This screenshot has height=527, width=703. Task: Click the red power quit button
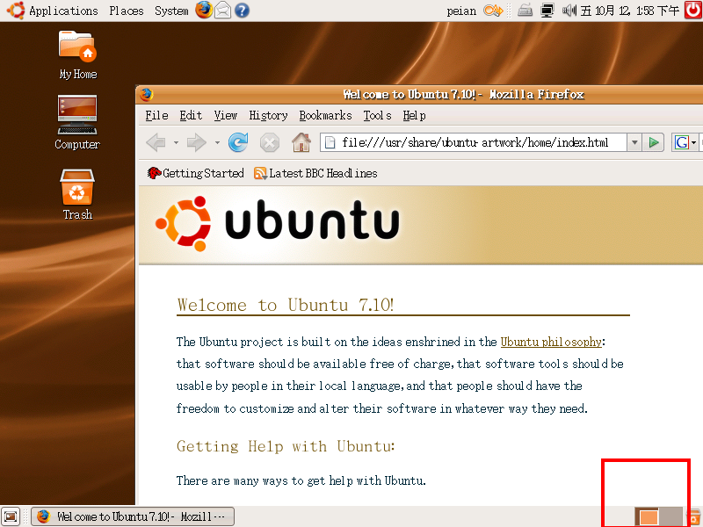[x=693, y=10]
